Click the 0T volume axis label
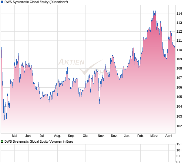Viewport: 188px width, 165px height. (178, 162)
